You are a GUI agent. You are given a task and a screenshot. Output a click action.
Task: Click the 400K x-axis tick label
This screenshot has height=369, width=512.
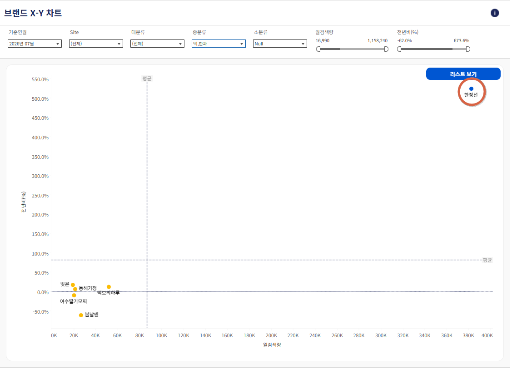[487, 336]
